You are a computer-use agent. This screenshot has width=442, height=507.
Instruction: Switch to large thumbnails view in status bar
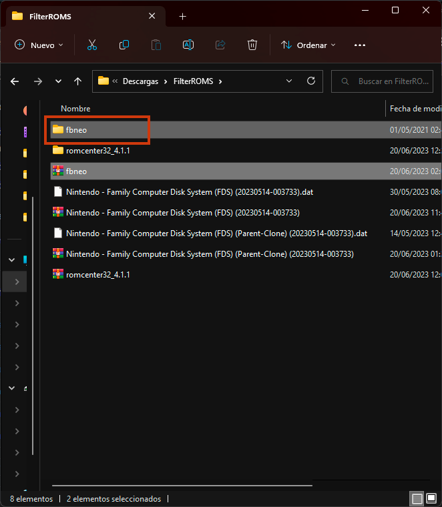pyautogui.click(x=431, y=498)
